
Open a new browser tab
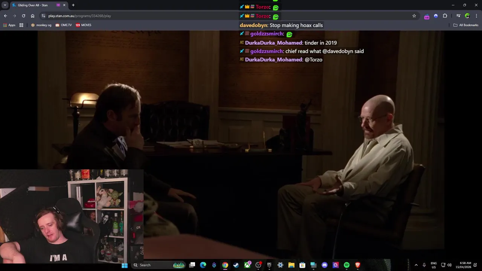73,5
